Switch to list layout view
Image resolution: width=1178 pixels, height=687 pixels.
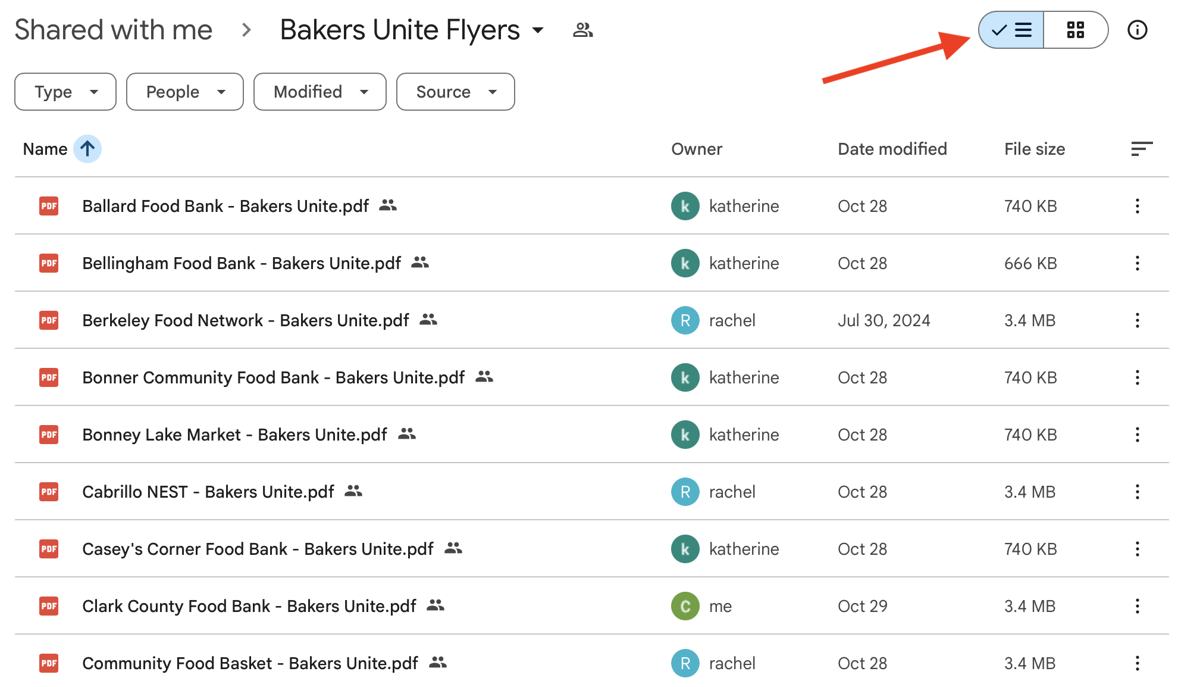click(1011, 30)
